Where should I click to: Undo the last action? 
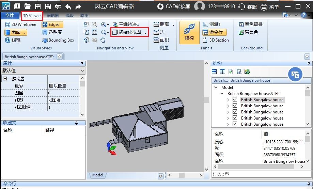point(68,7)
